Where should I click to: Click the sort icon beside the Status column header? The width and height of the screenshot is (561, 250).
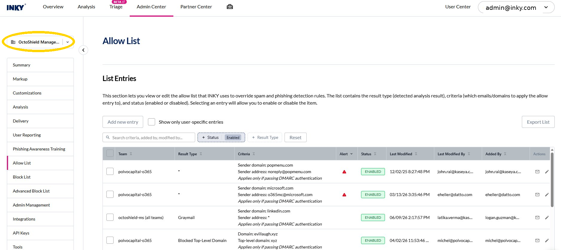pos(375,154)
